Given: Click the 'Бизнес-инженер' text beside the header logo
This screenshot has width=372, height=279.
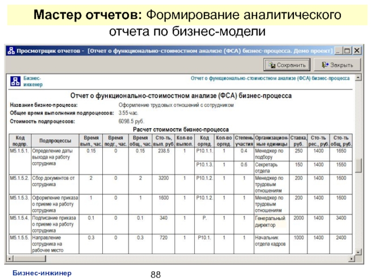Looking at the screenshot, I should pyautogui.click(x=33, y=81).
